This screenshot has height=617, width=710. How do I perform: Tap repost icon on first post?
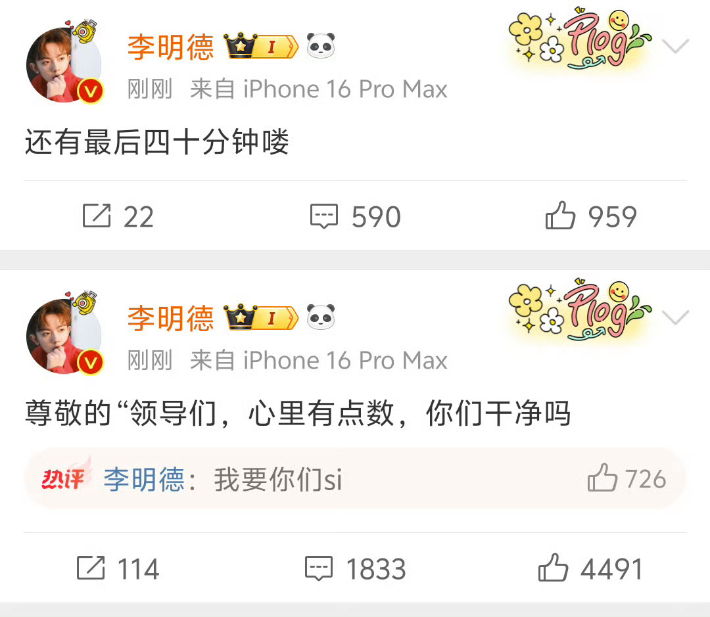(x=97, y=216)
